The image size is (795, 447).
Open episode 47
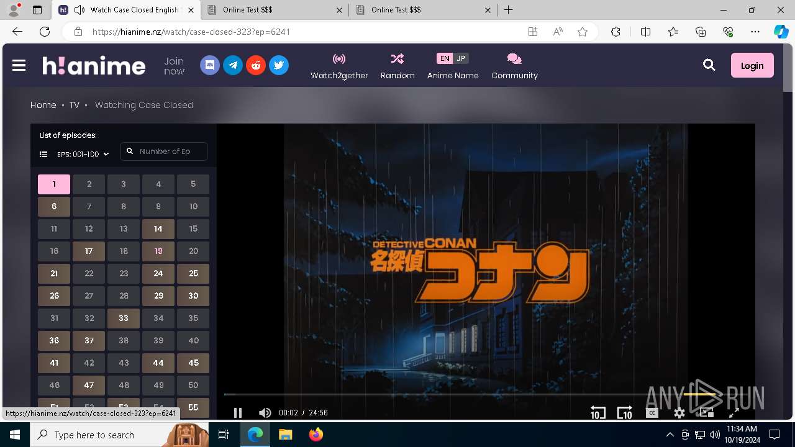coord(89,386)
